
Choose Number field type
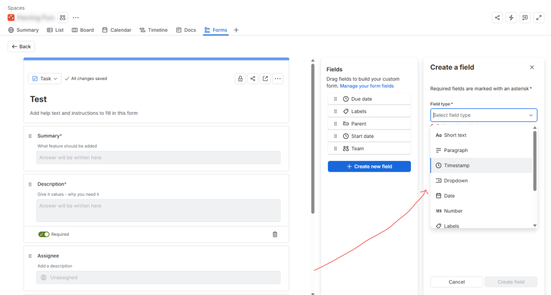pyautogui.click(x=481, y=211)
